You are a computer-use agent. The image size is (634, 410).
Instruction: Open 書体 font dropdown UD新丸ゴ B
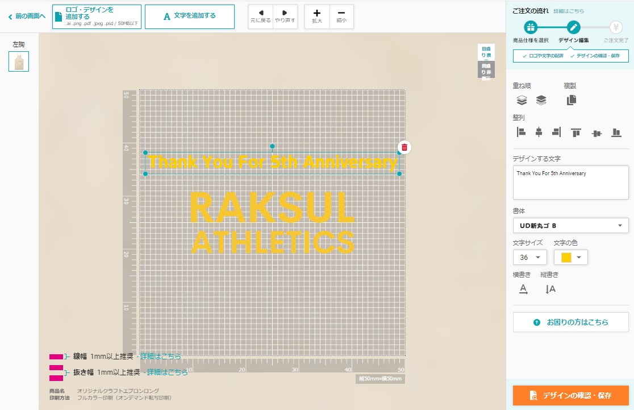[570, 225]
